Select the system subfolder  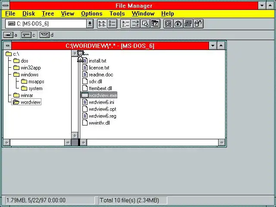click(31, 88)
